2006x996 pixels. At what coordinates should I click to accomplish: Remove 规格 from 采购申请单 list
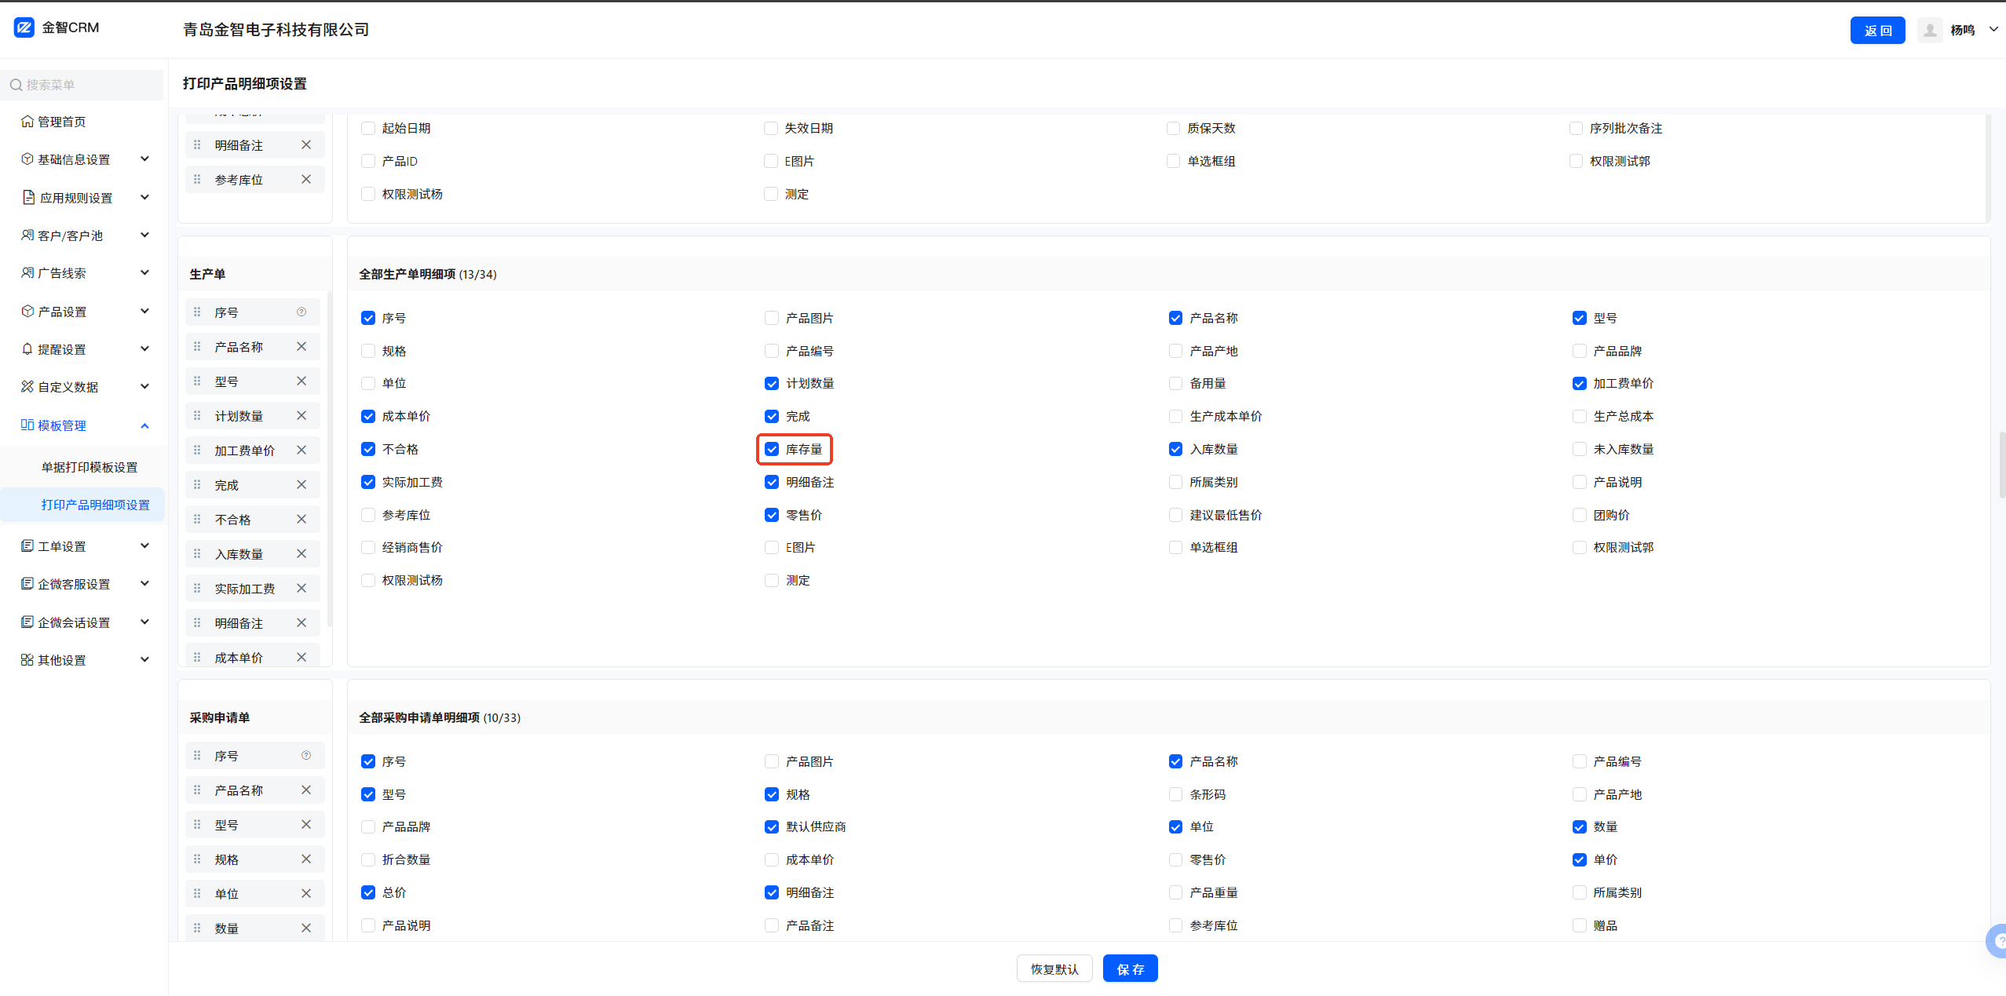point(306,859)
